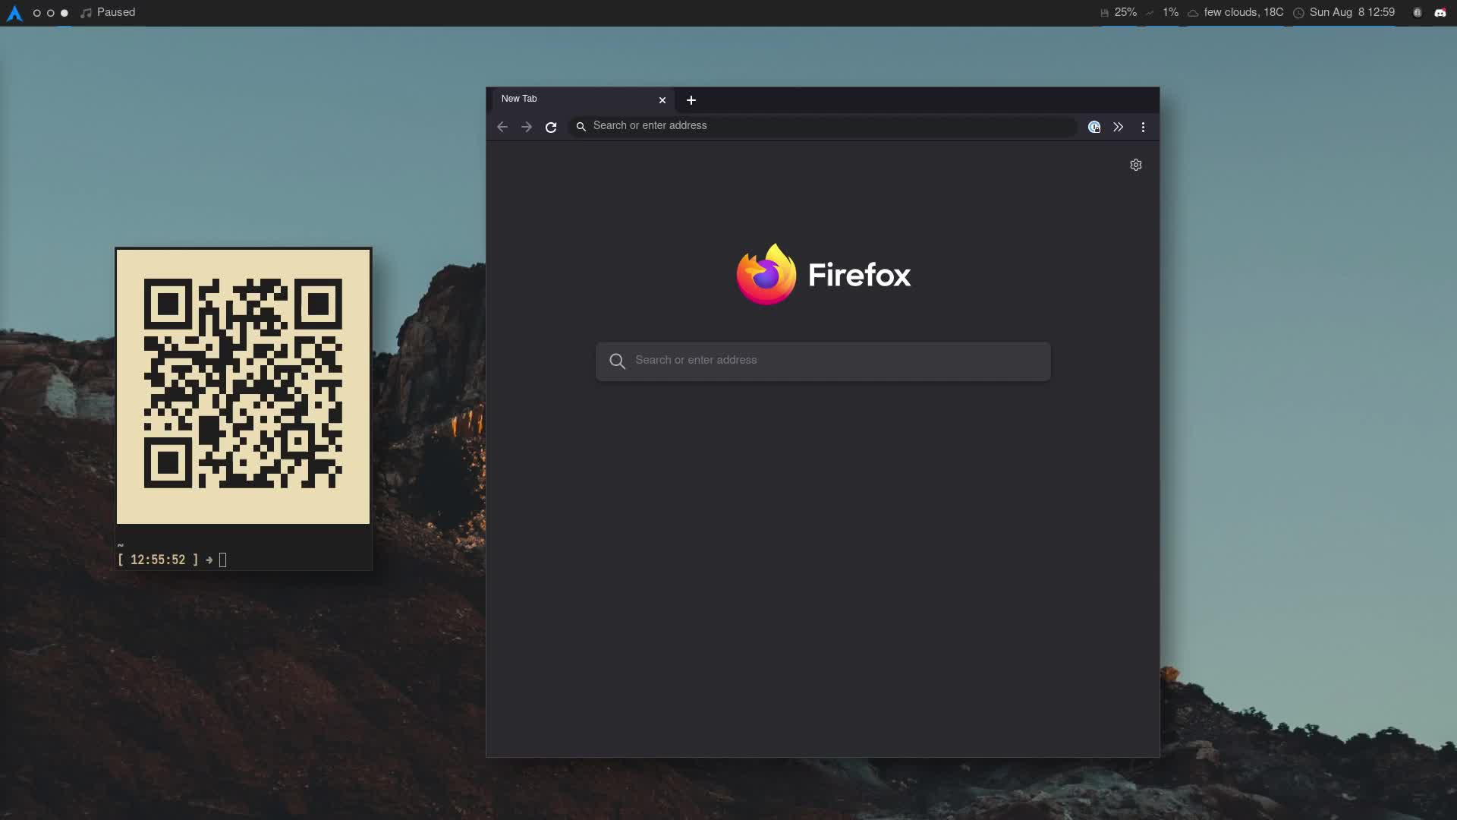Screen dimensions: 1457x820
Task: Click the magnifier in the center search box
Action: click(x=618, y=361)
